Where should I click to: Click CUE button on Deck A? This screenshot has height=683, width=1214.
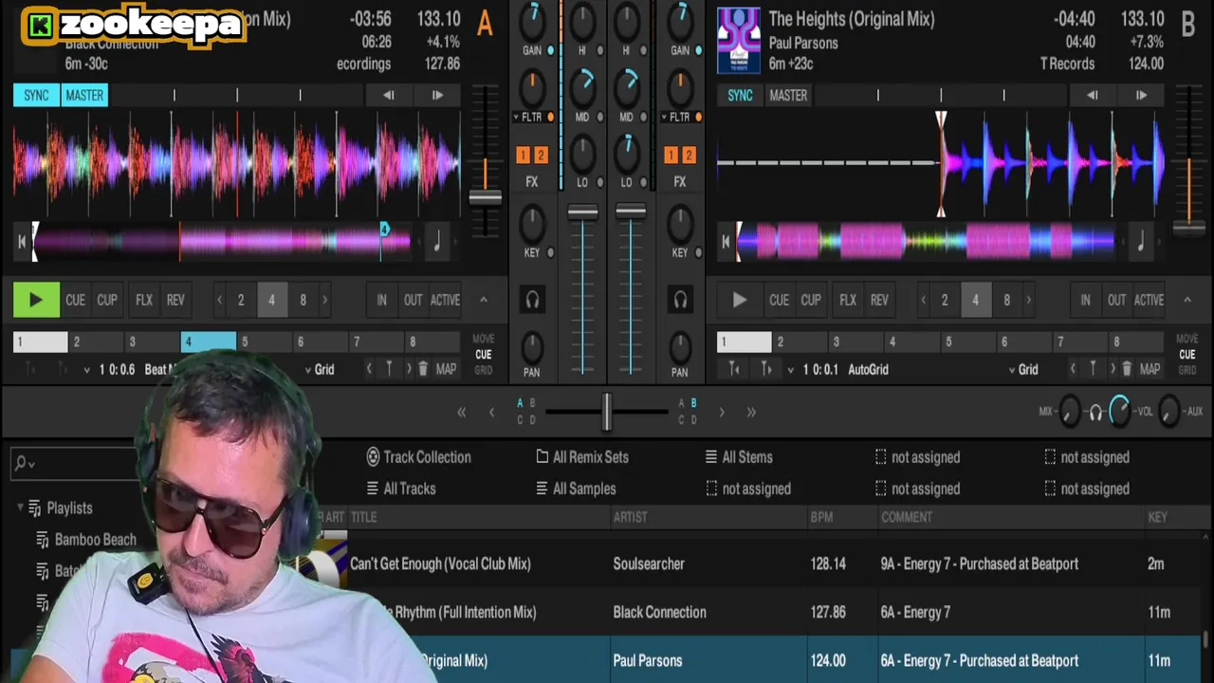(75, 300)
